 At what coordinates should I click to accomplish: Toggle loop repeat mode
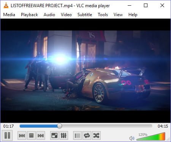point(87,136)
